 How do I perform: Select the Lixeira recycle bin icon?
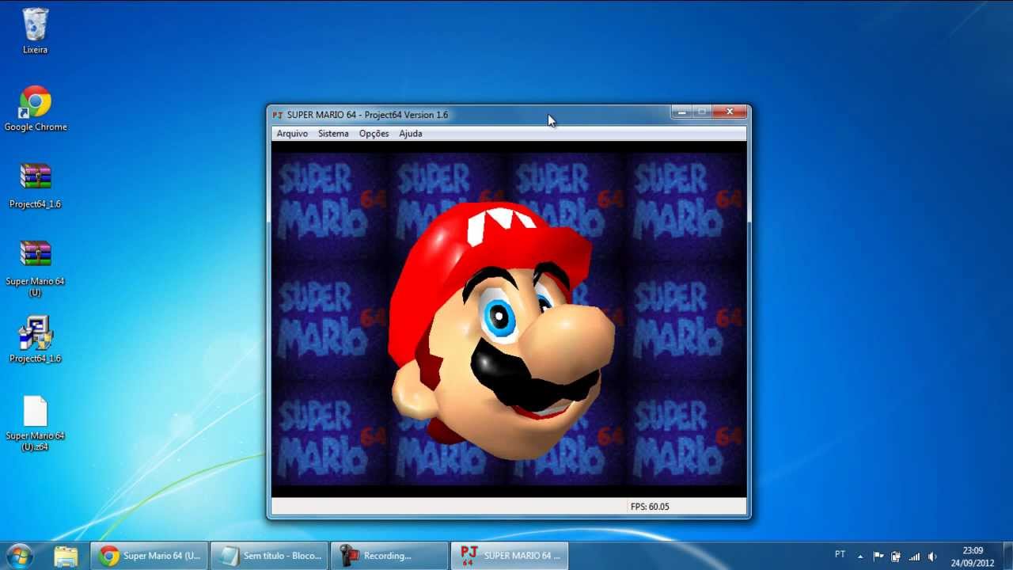35,31
